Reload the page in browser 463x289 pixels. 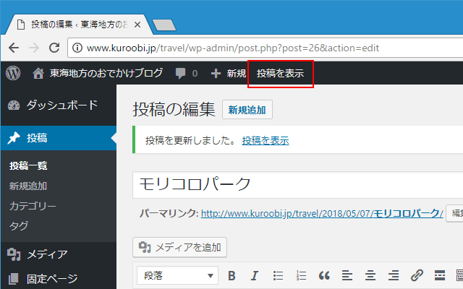(54, 48)
